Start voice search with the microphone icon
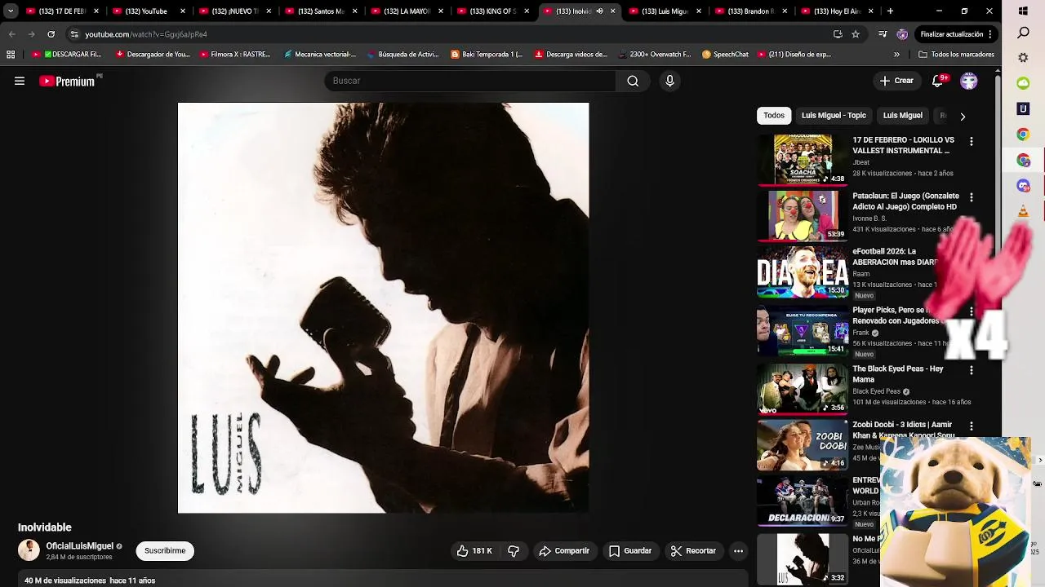 click(x=669, y=81)
